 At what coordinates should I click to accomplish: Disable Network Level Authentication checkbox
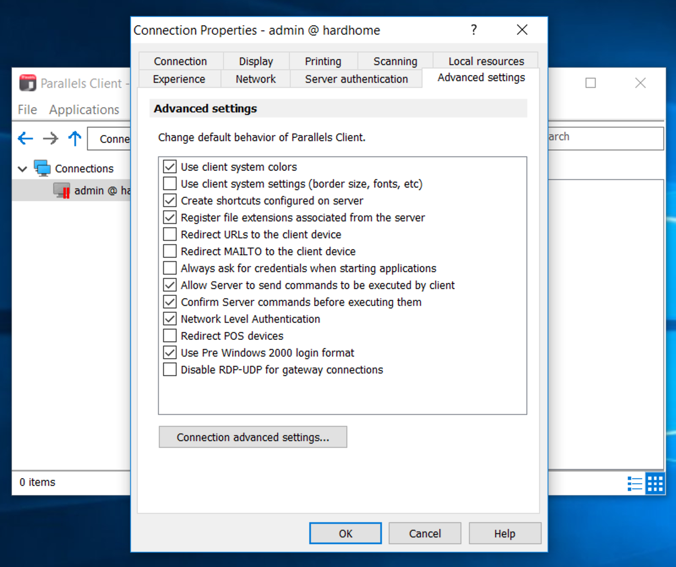[x=170, y=319]
